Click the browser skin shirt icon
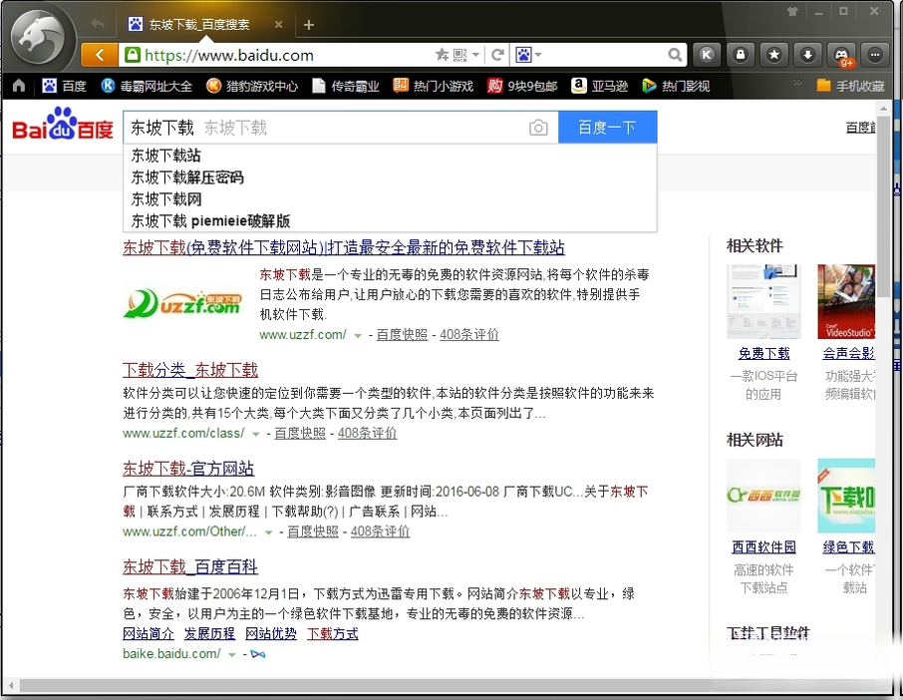 point(792,11)
